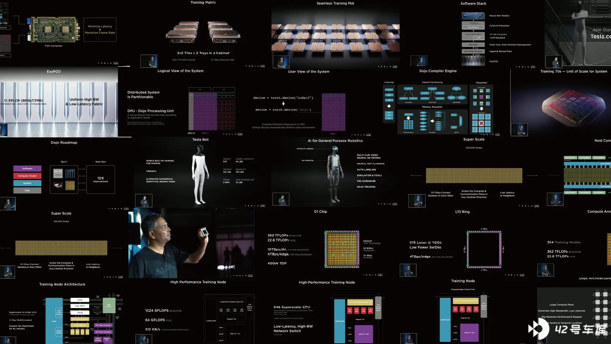Click the presenter holding chip photo
611x344 pixels.
tap(192, 243)
